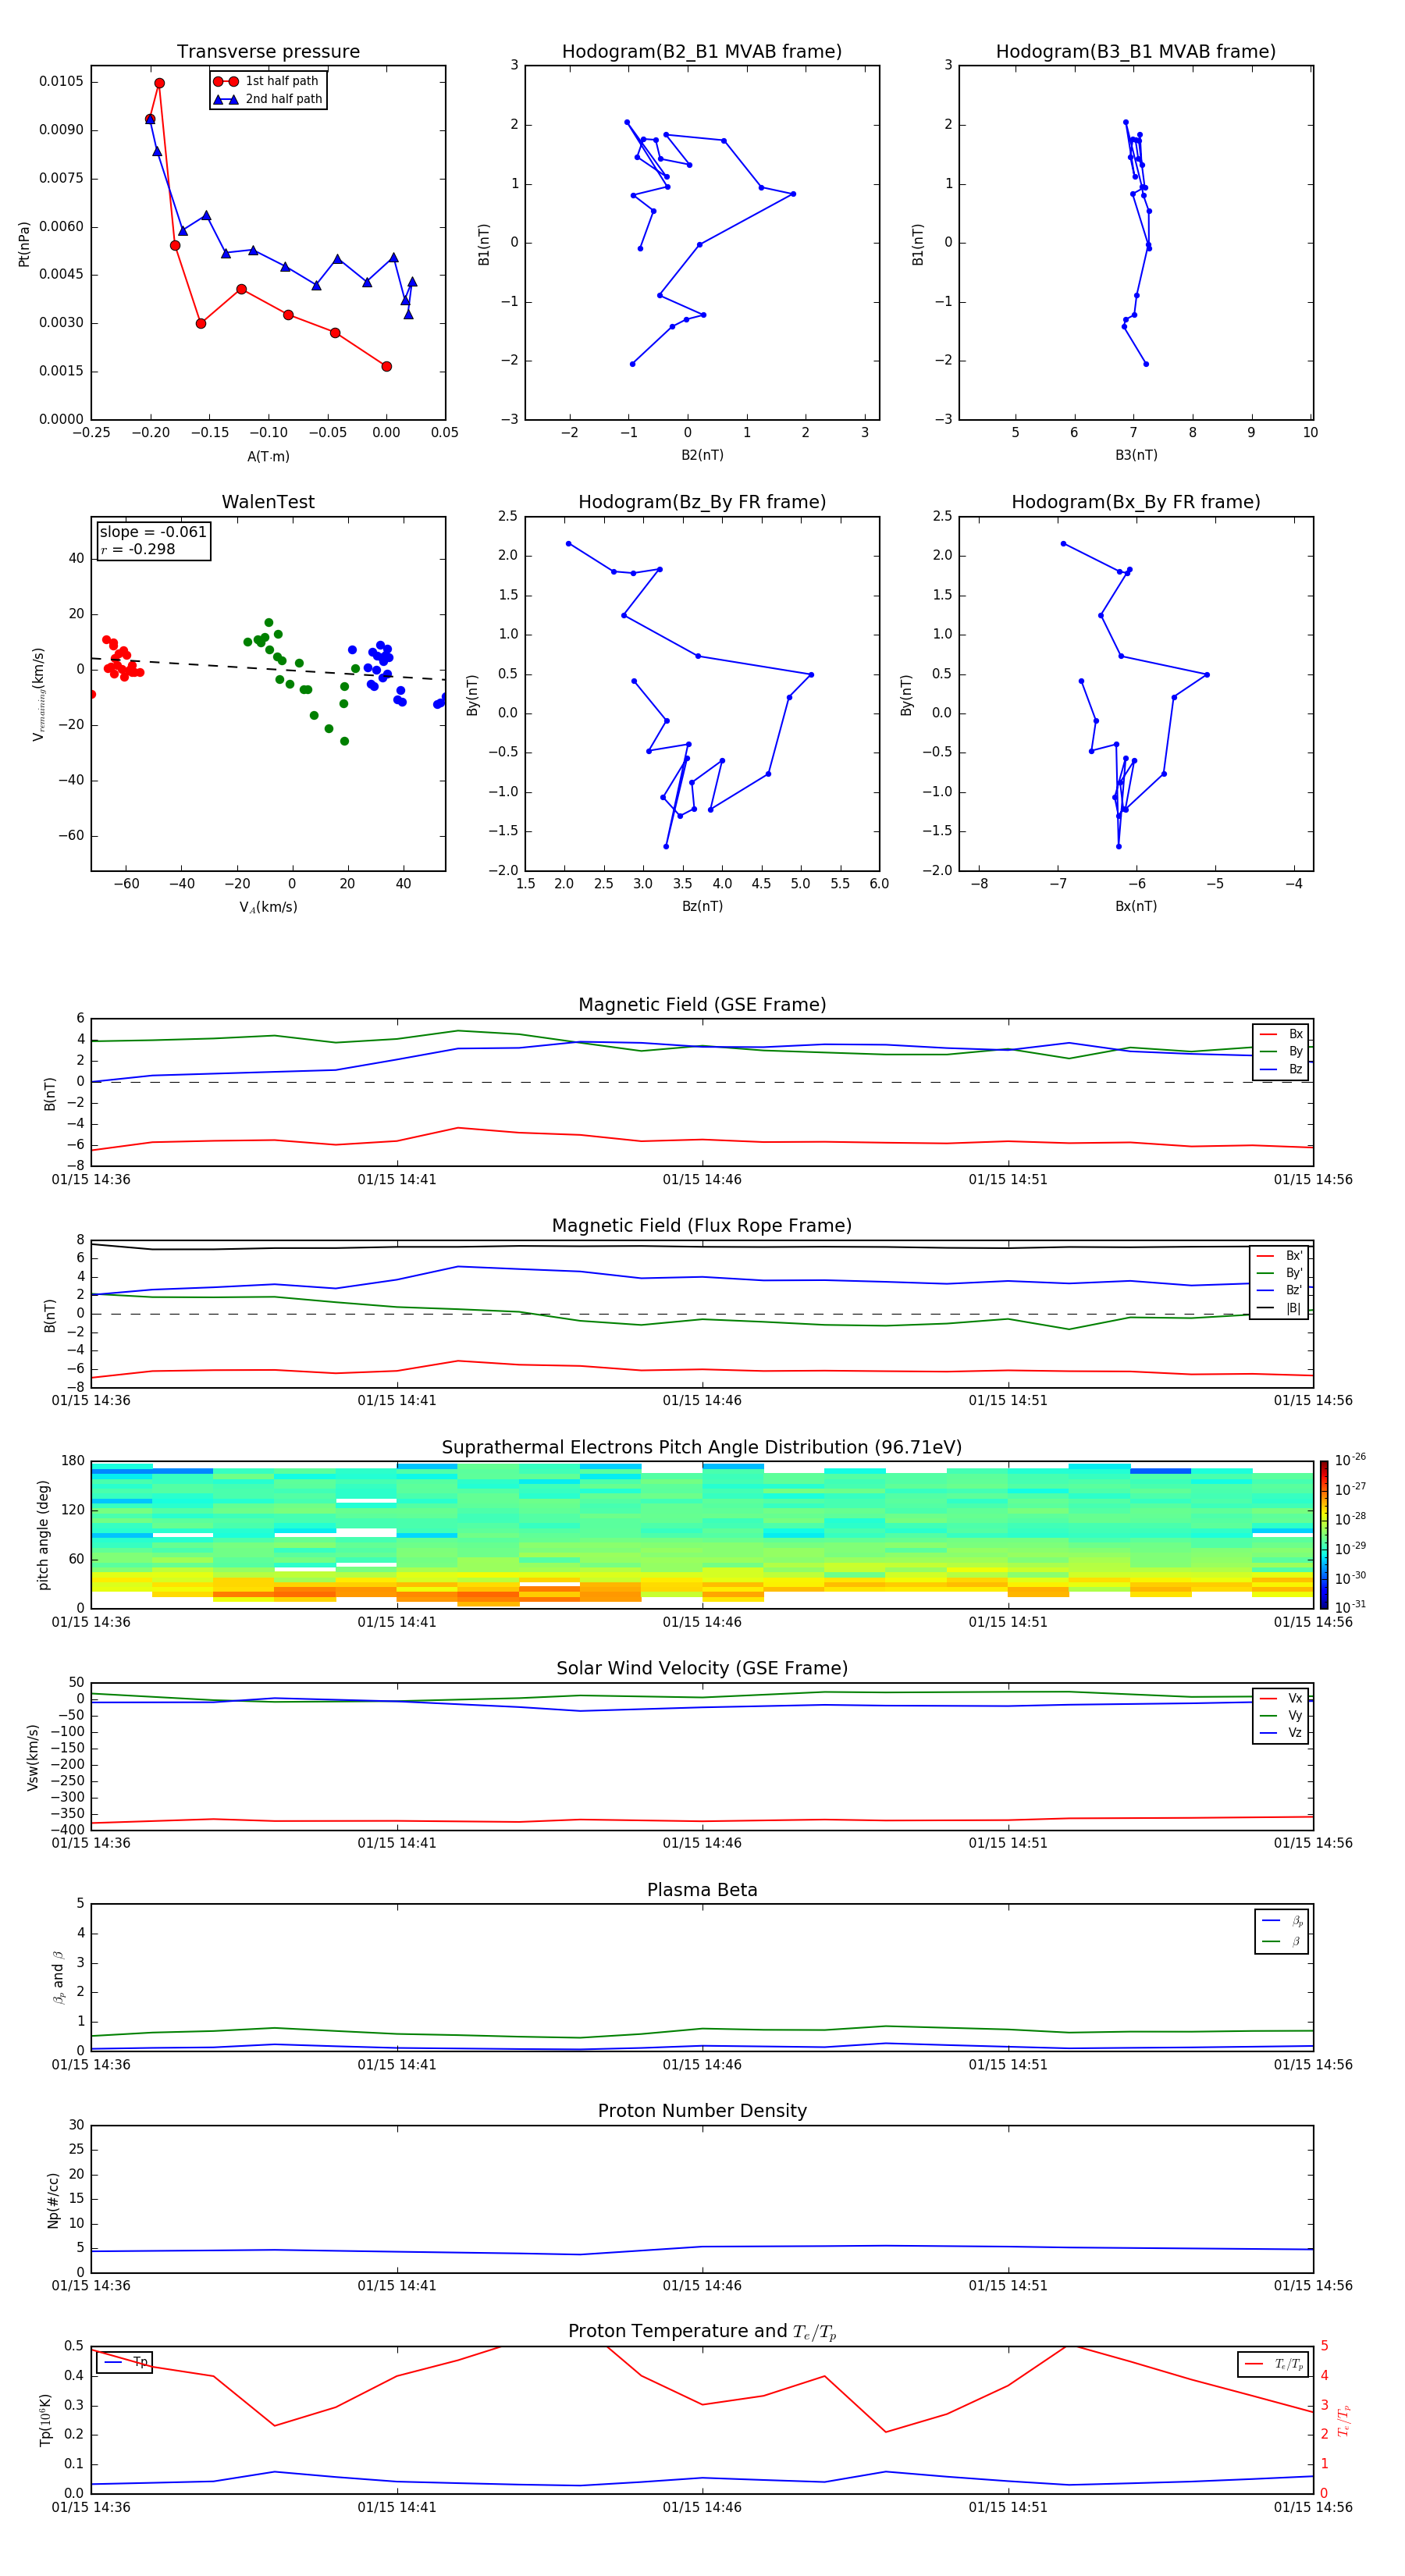
Task: Click the "Hodogram(Bz_By FR frame)" title
Action: [x=702, y=502]
